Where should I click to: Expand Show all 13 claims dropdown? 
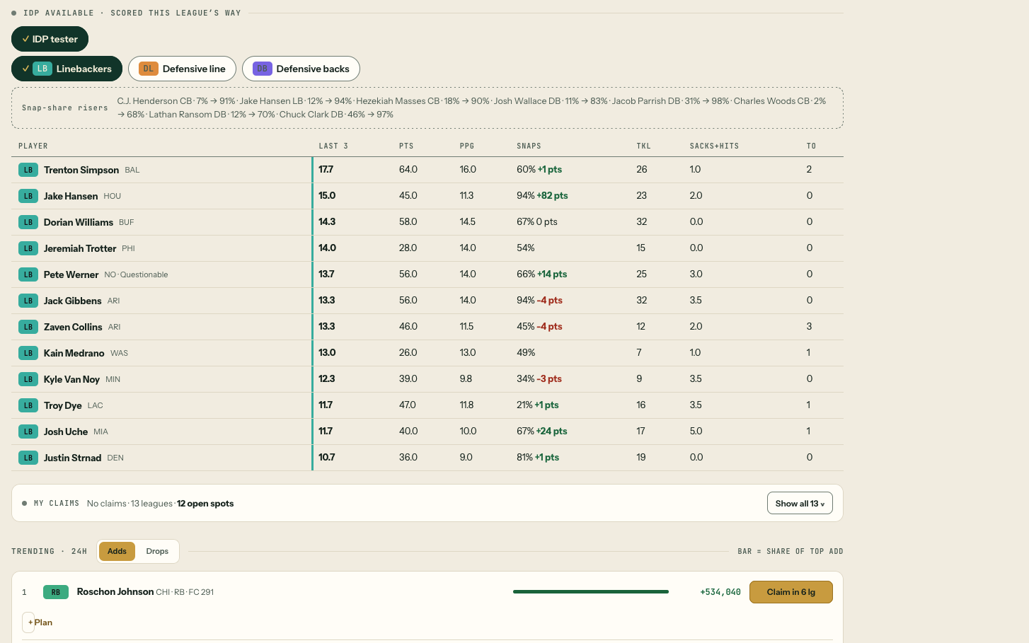[x=800, y=503]
